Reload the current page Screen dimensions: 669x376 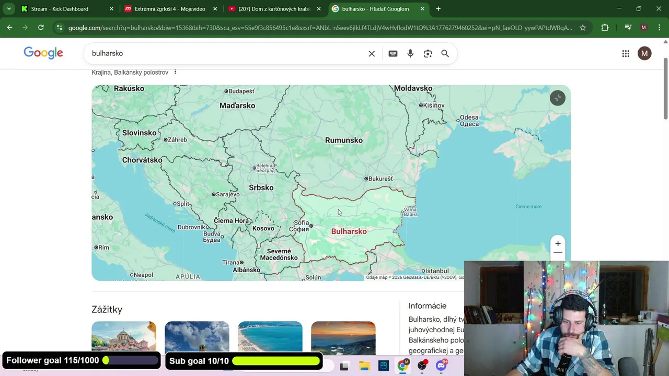click(41, 28)
